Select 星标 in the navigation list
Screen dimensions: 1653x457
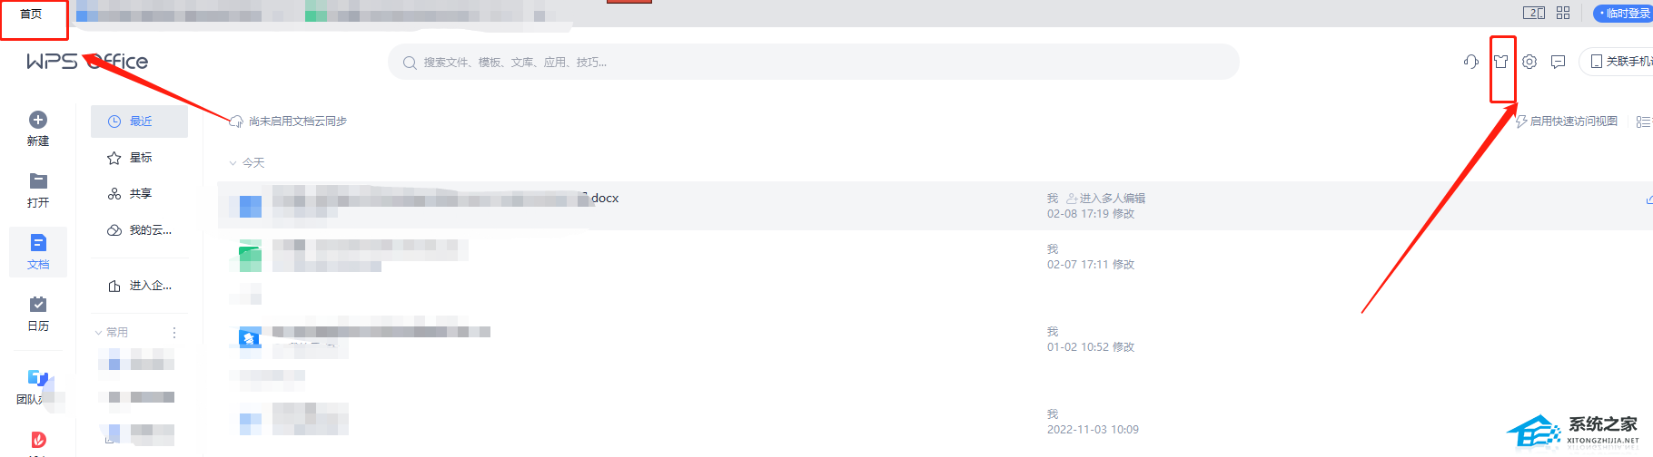(x=140, y=158)
